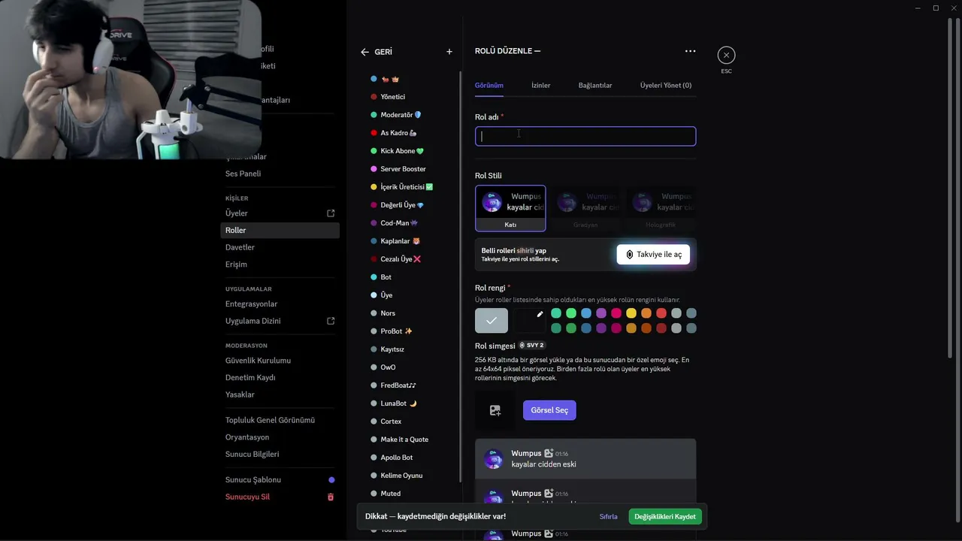Click the role list vertical scrollbar
The image size is (962, 541).
pos(461,277)
